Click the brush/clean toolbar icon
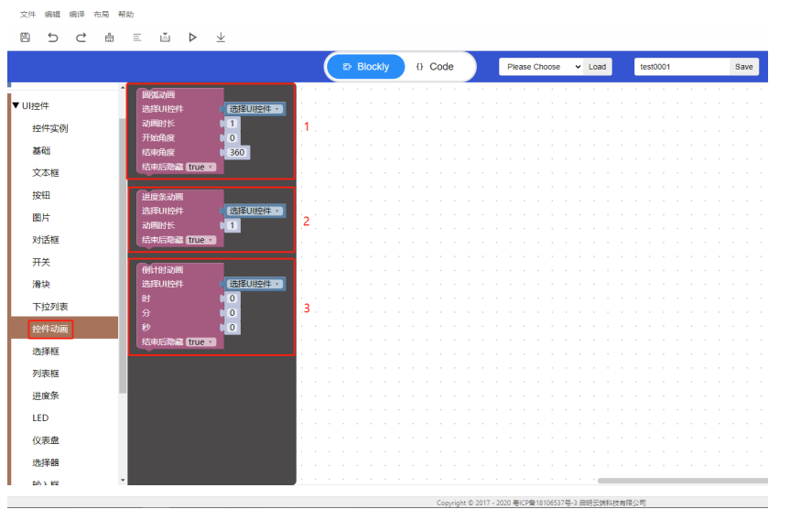 pos(109,38)
